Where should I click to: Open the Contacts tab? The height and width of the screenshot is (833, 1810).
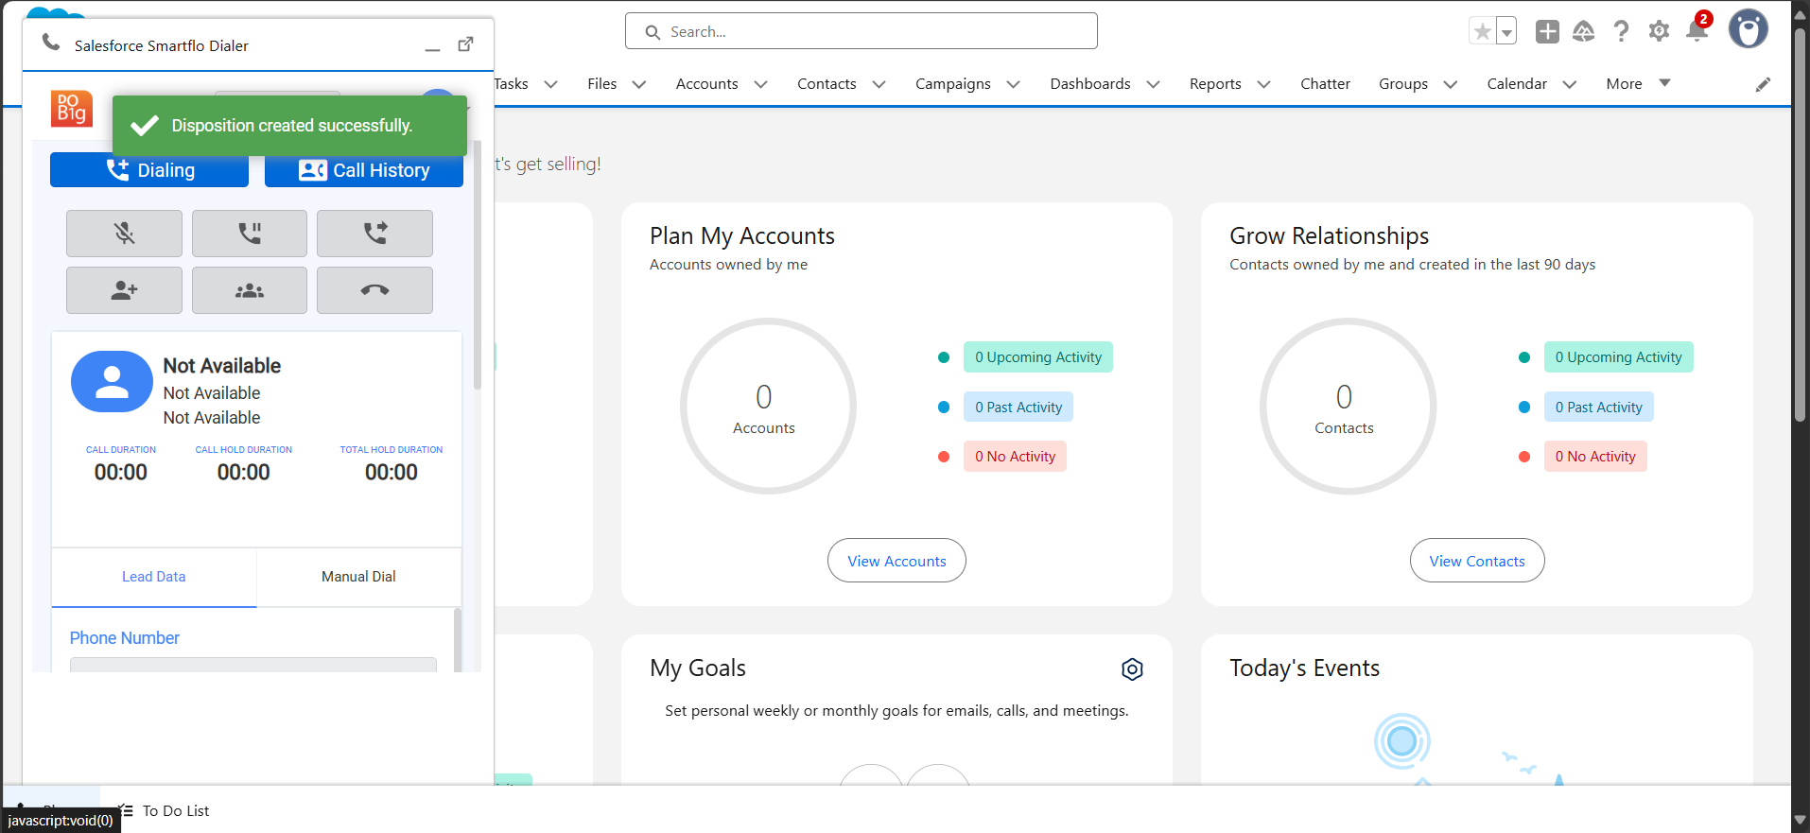coord(827,83)
